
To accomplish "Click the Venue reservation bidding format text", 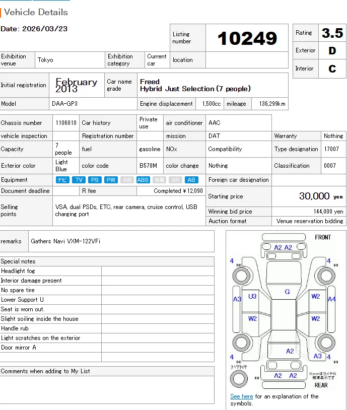I will pyautogui.click(x=310, y=221).
